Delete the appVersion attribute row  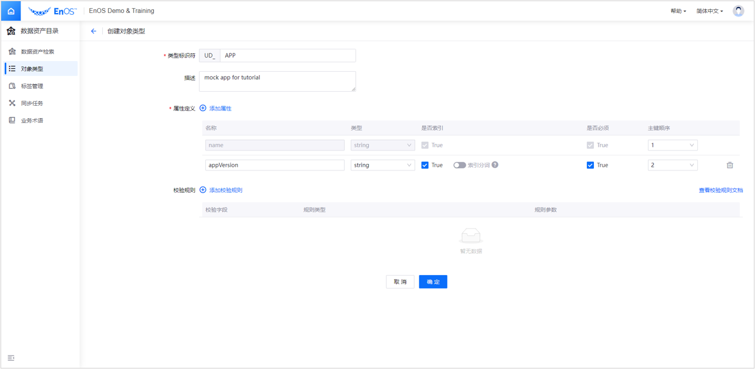tap(730, 165)
